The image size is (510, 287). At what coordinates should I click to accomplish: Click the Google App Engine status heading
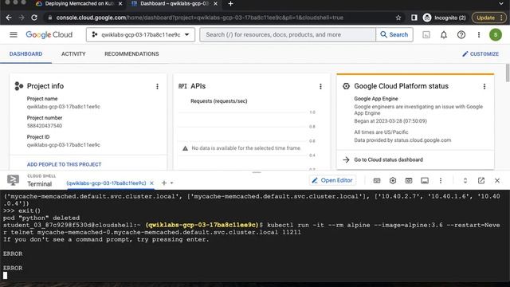pyautogui.click(x=376, y=99)
